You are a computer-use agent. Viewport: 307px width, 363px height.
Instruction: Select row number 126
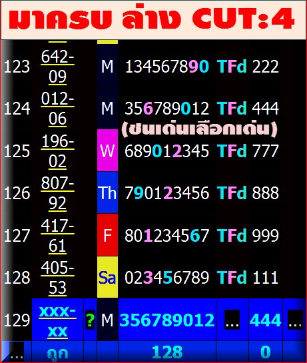[x=17, y=193]
